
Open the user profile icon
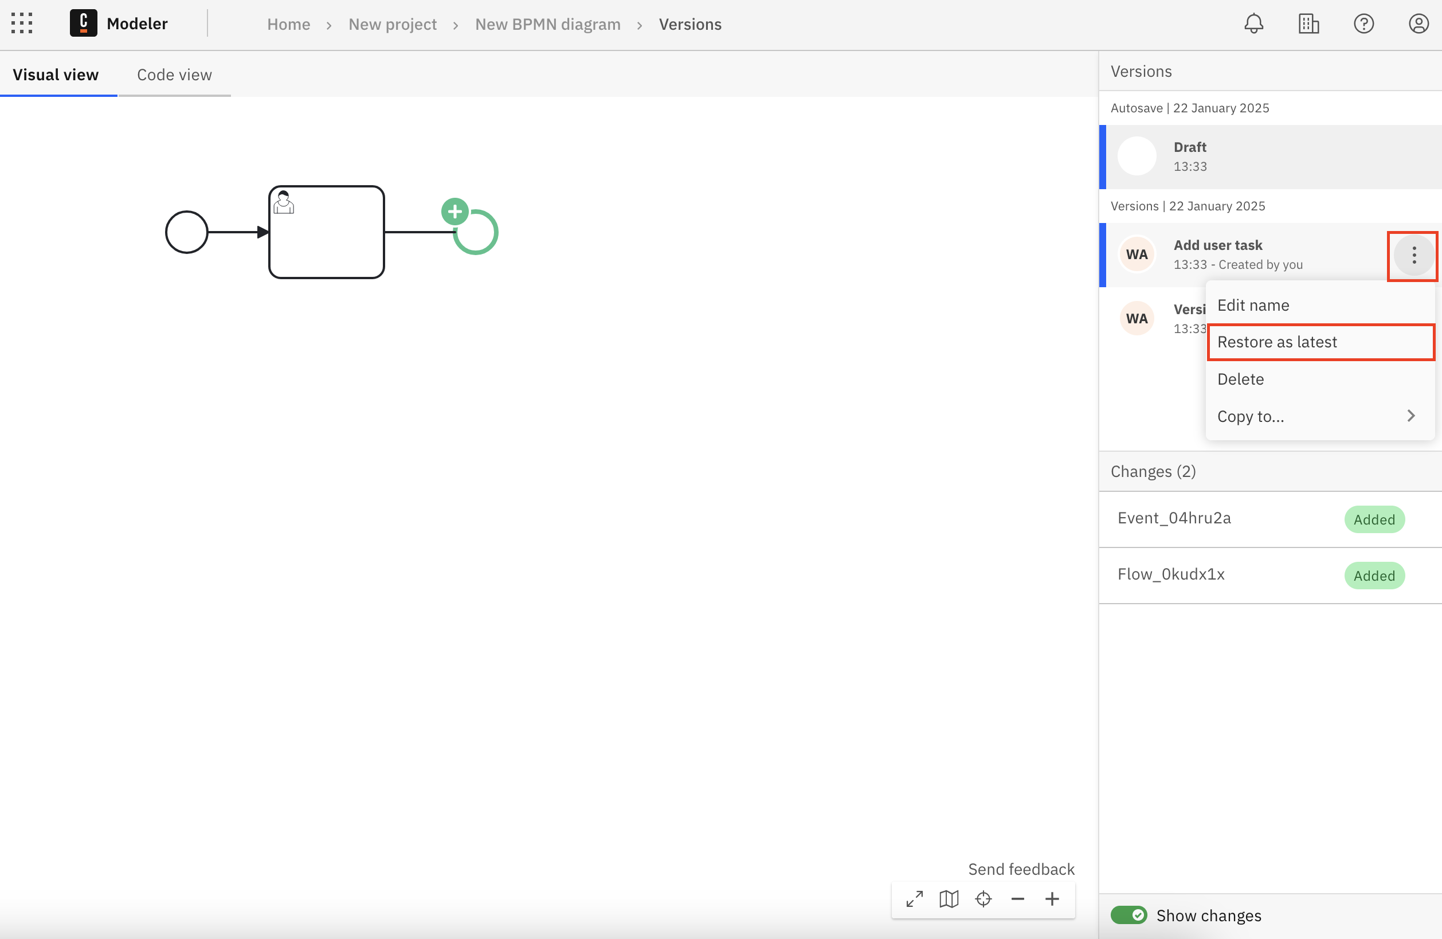click(1419, 24)
